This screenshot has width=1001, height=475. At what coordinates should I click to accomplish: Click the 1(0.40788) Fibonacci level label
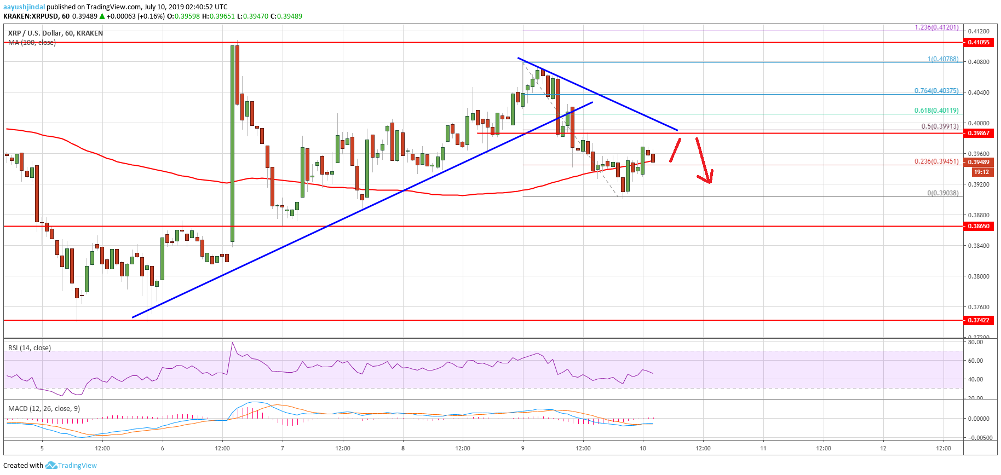click(x=943, y=59)
